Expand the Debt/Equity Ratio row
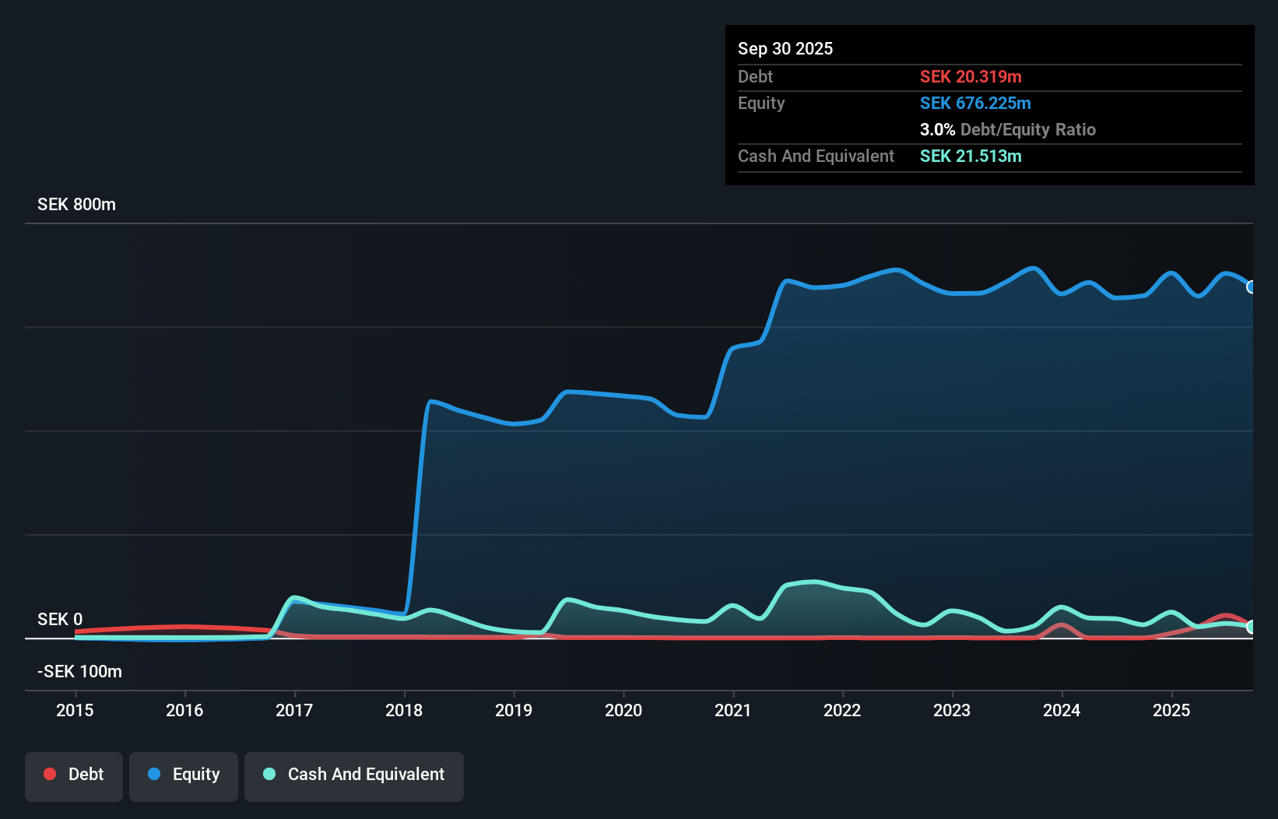 coord(1008,129)
